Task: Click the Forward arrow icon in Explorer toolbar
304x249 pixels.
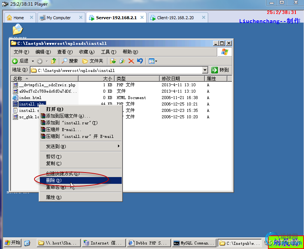Action: coord(39,61)
